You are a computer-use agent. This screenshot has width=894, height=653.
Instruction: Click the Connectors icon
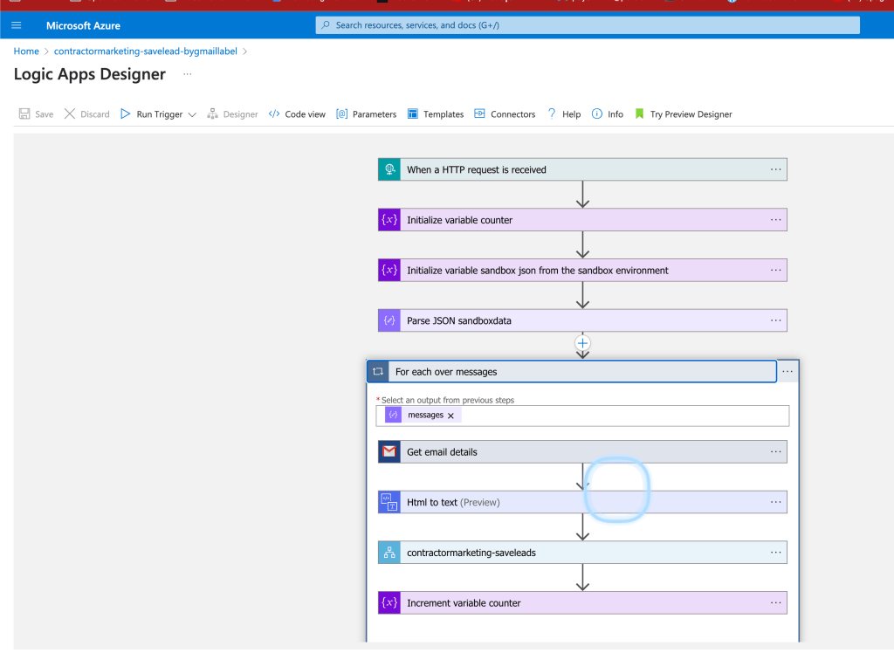[x=479, y=113]
